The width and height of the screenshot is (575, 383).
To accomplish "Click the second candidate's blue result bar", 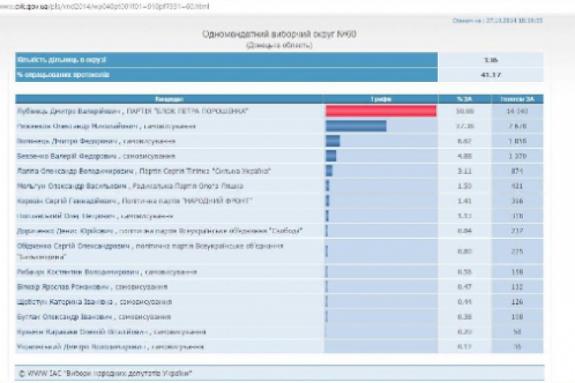I will 356,126.
